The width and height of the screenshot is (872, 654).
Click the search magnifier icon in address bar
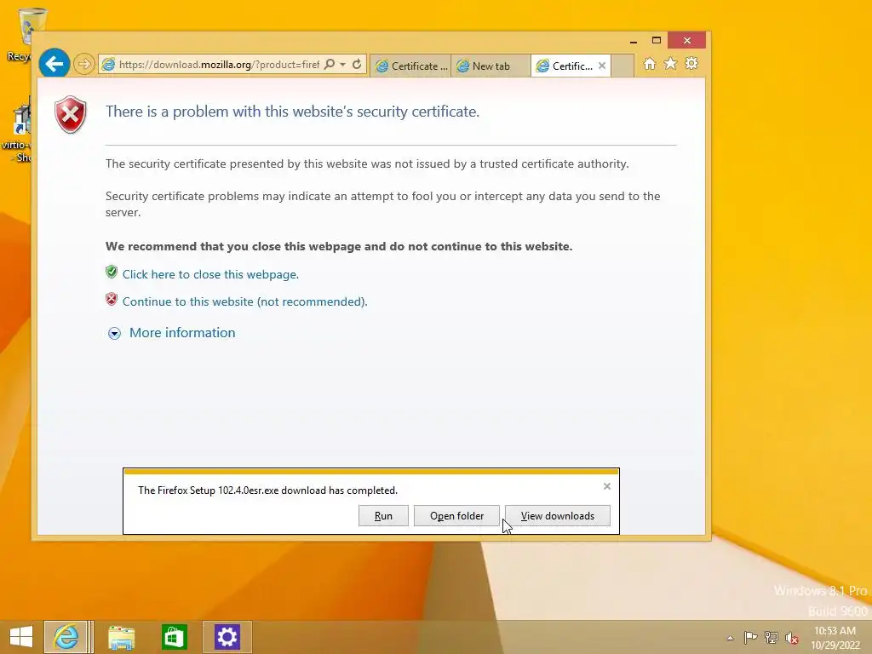point(330,65)
